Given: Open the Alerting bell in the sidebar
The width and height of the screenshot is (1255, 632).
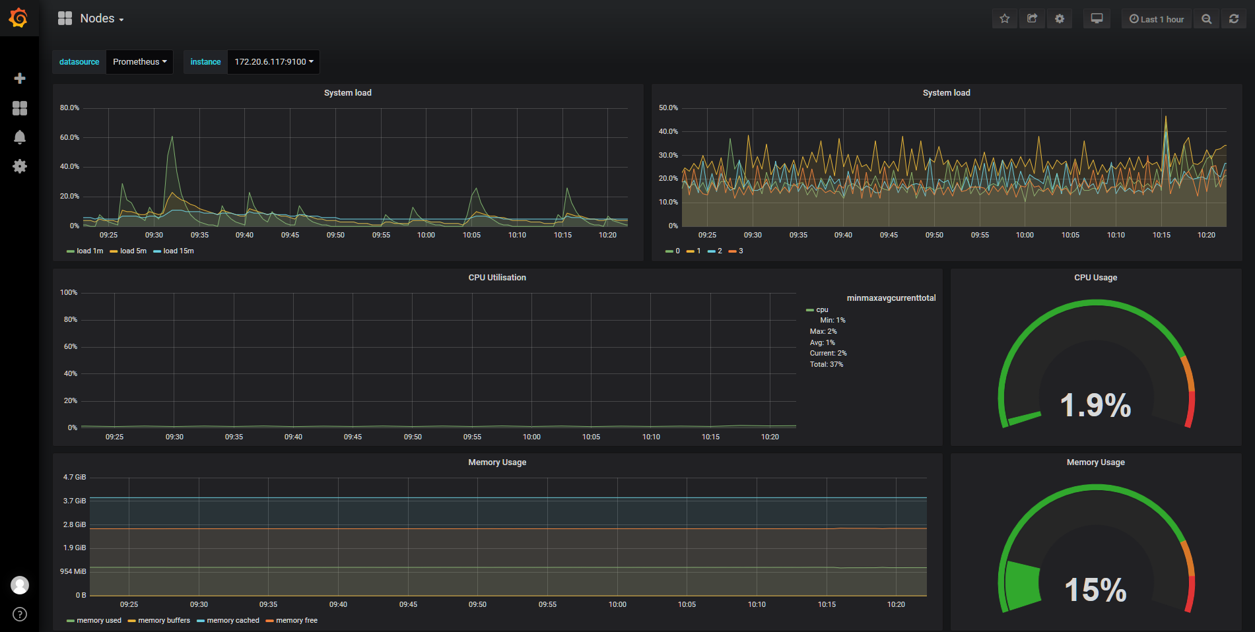Looking at the screenshot, I should pos(20,137).
